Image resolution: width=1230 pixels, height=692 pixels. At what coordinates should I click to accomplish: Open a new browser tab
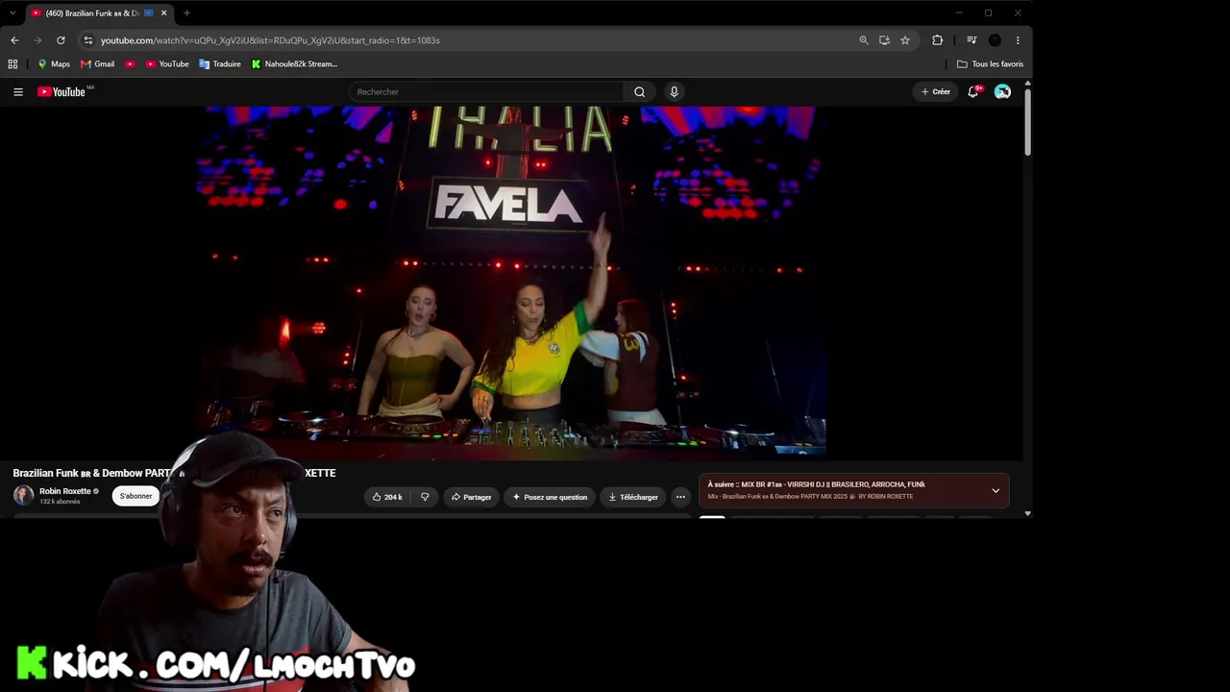(186, 13)
